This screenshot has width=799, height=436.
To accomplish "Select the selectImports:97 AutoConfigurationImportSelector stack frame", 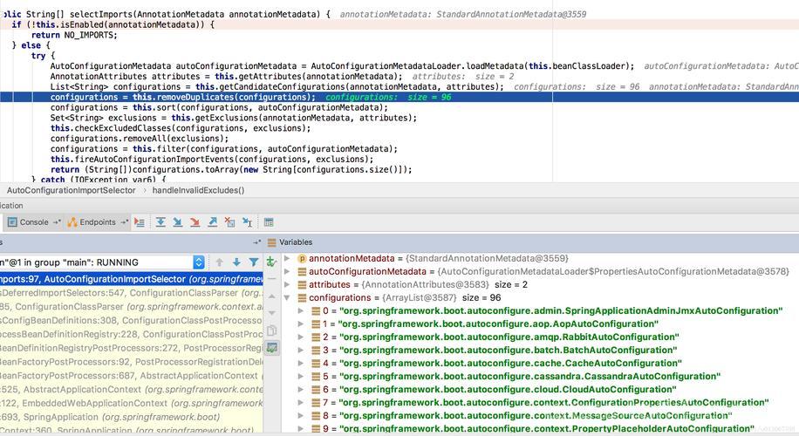I will coord(132,279).
